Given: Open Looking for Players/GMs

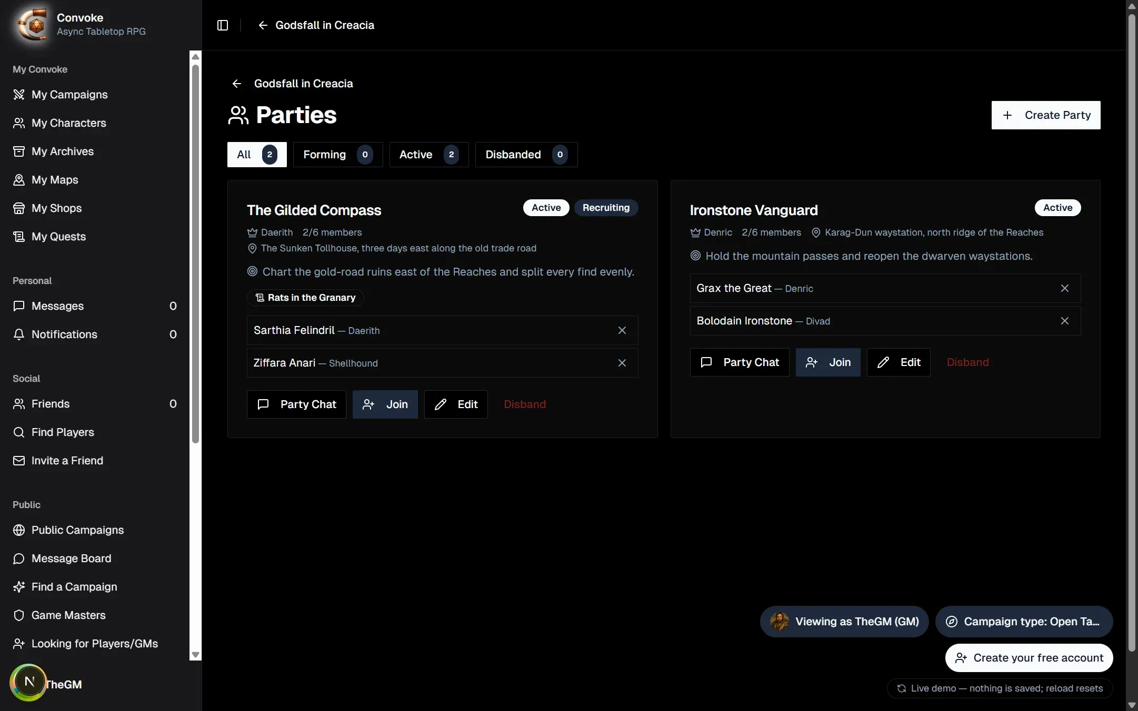Looking at the screenshot, I should point(95,644).
